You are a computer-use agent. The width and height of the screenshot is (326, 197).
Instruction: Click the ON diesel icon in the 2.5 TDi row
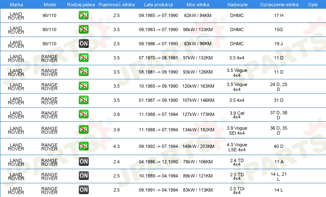(x=83, y=190)
